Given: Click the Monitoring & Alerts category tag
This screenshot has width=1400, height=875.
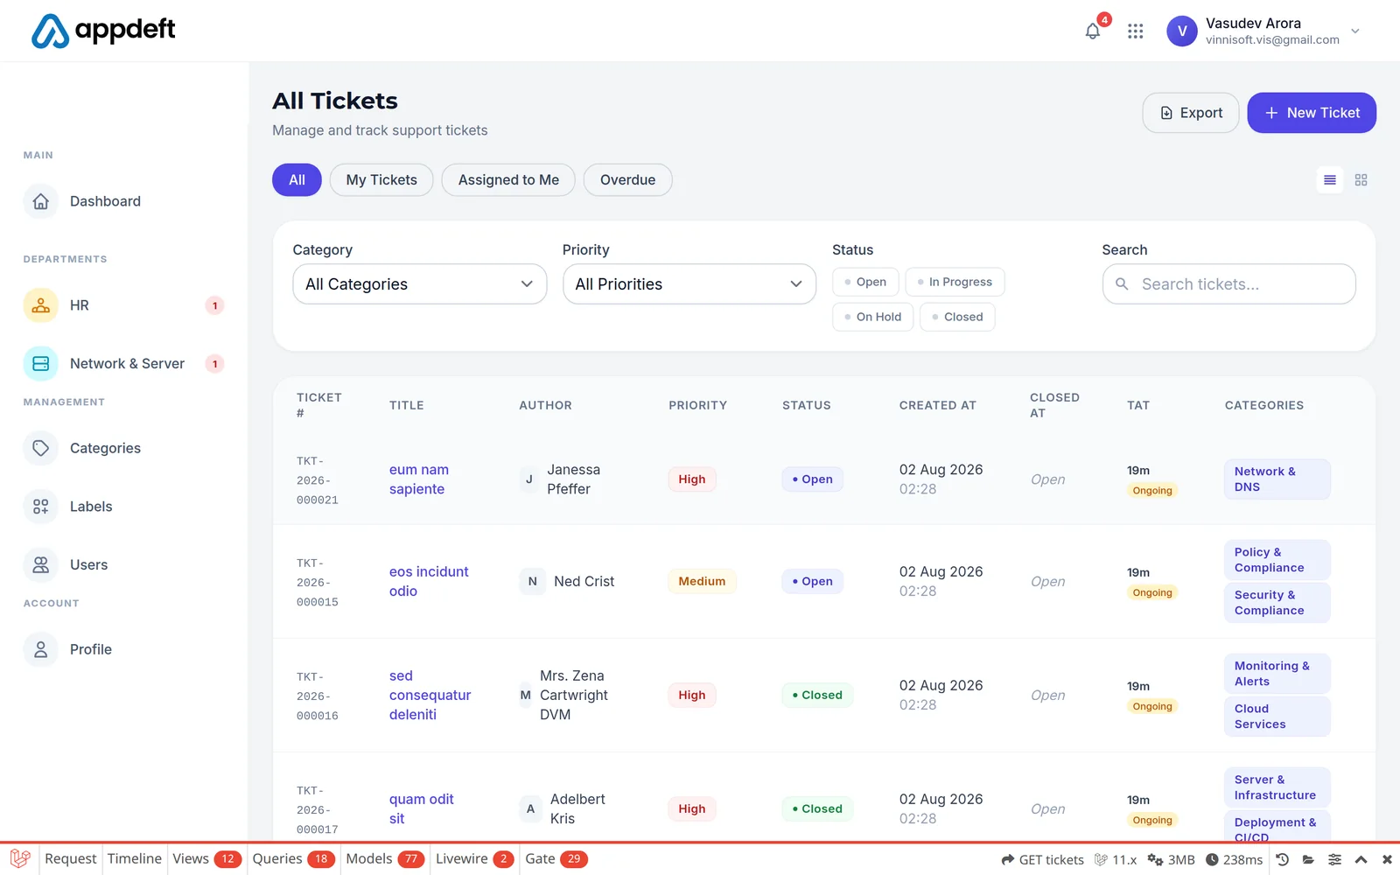Looking at the screenshot, I should click(1277, 674).
